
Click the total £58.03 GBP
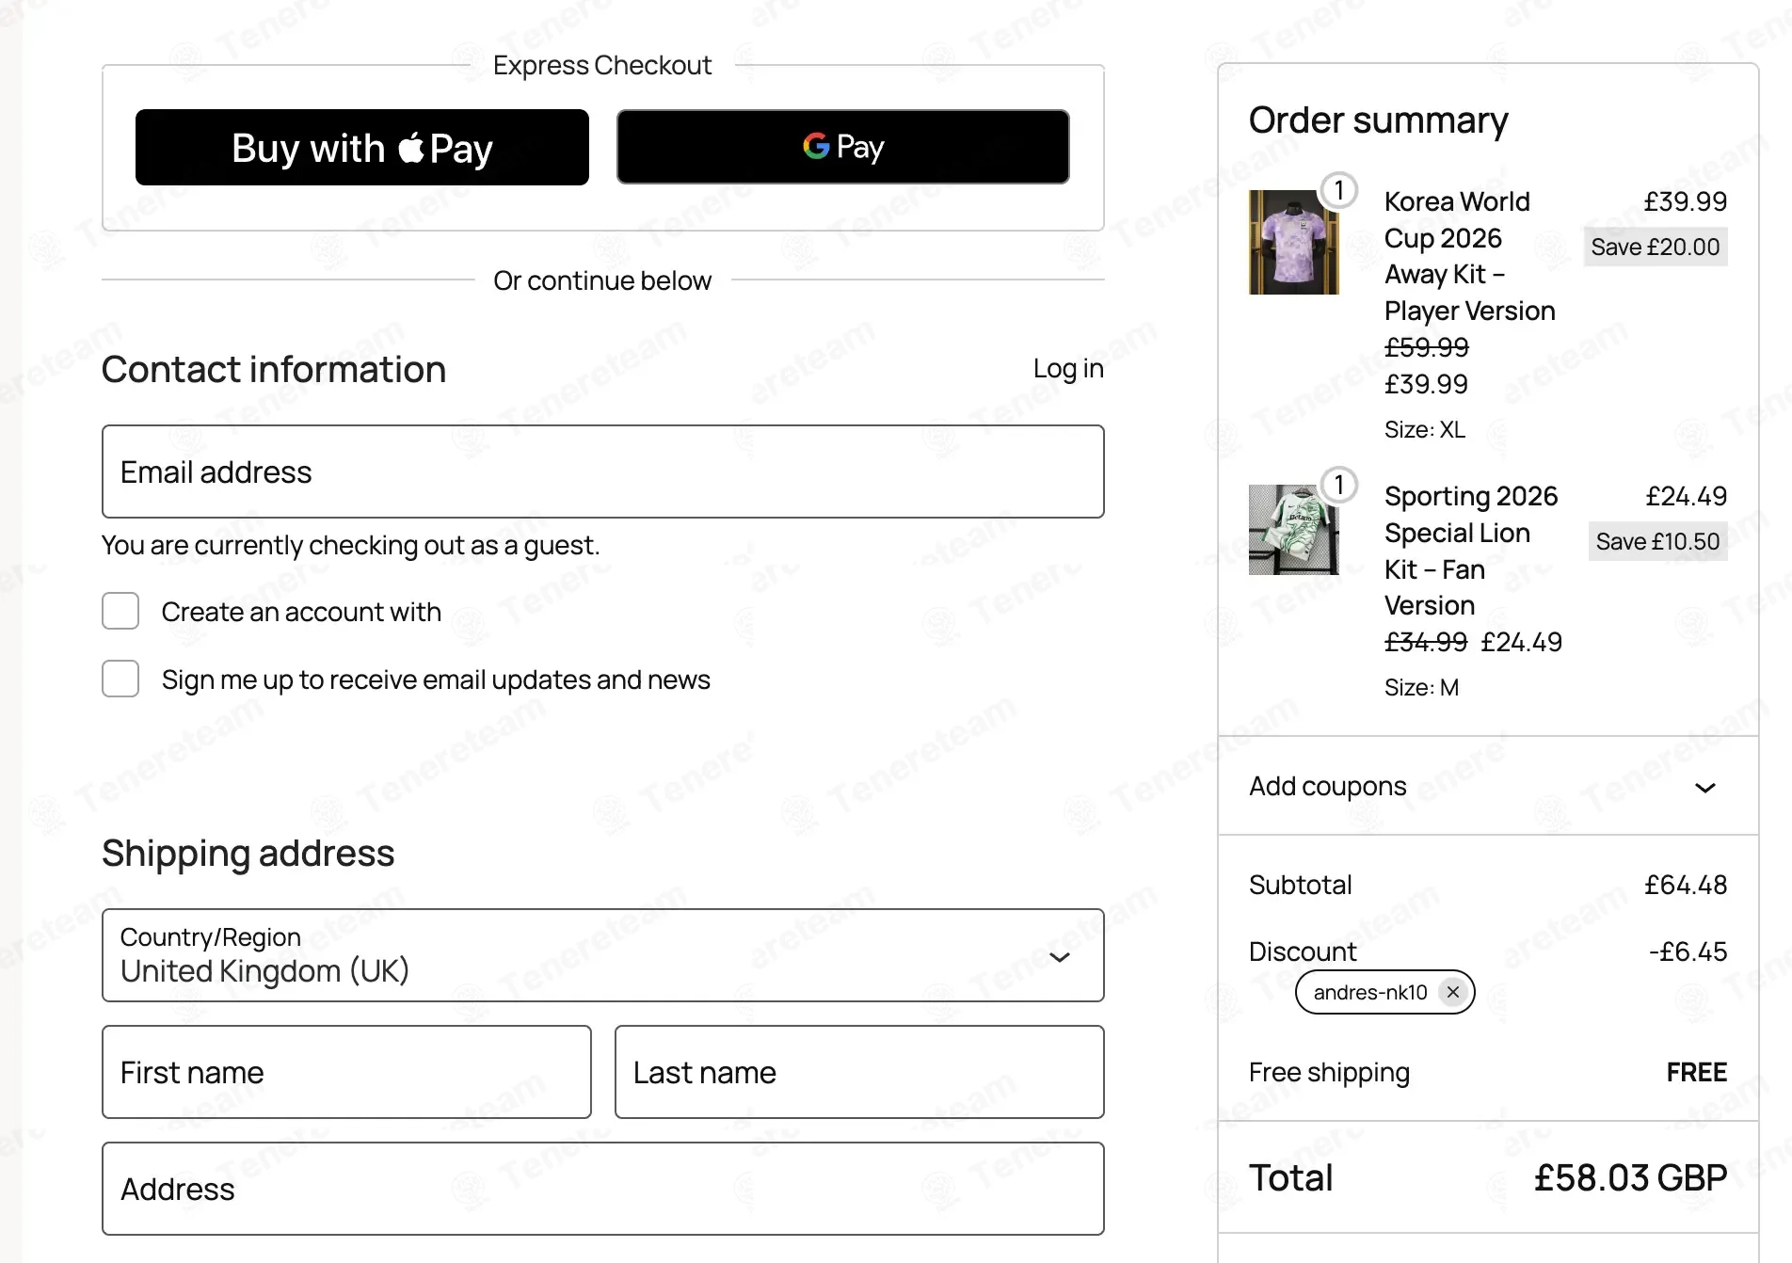(1631, 1177)
